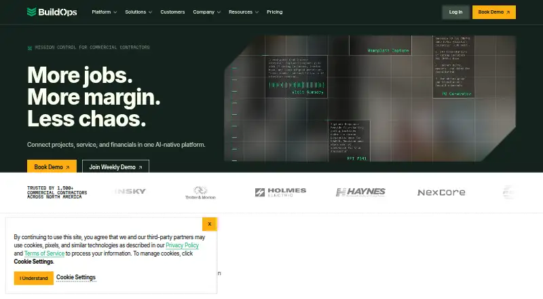Click the hero dashboard preview image
This screenshot has height=299, width=543.
coord(370,98)
